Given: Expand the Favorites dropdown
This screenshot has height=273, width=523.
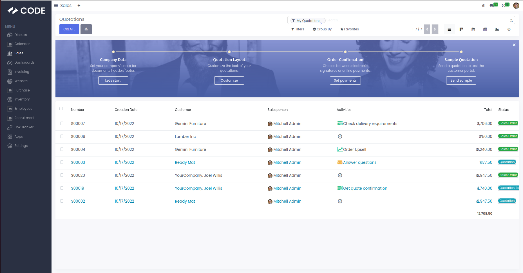Looking at the screenshot, I should click(349, 29).
